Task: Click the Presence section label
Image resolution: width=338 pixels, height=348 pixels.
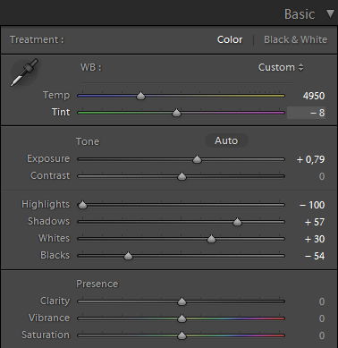Action: click(97, 284)
